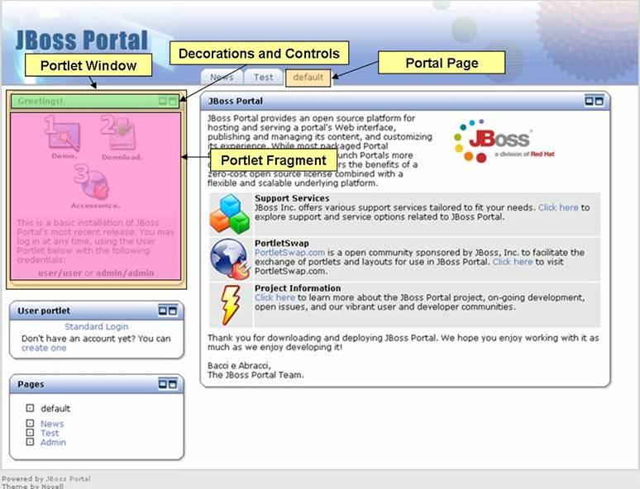This screenshot has height=489, width=640.
Task: Expand the Admin page tree node
Action: [x=30, y=442]
